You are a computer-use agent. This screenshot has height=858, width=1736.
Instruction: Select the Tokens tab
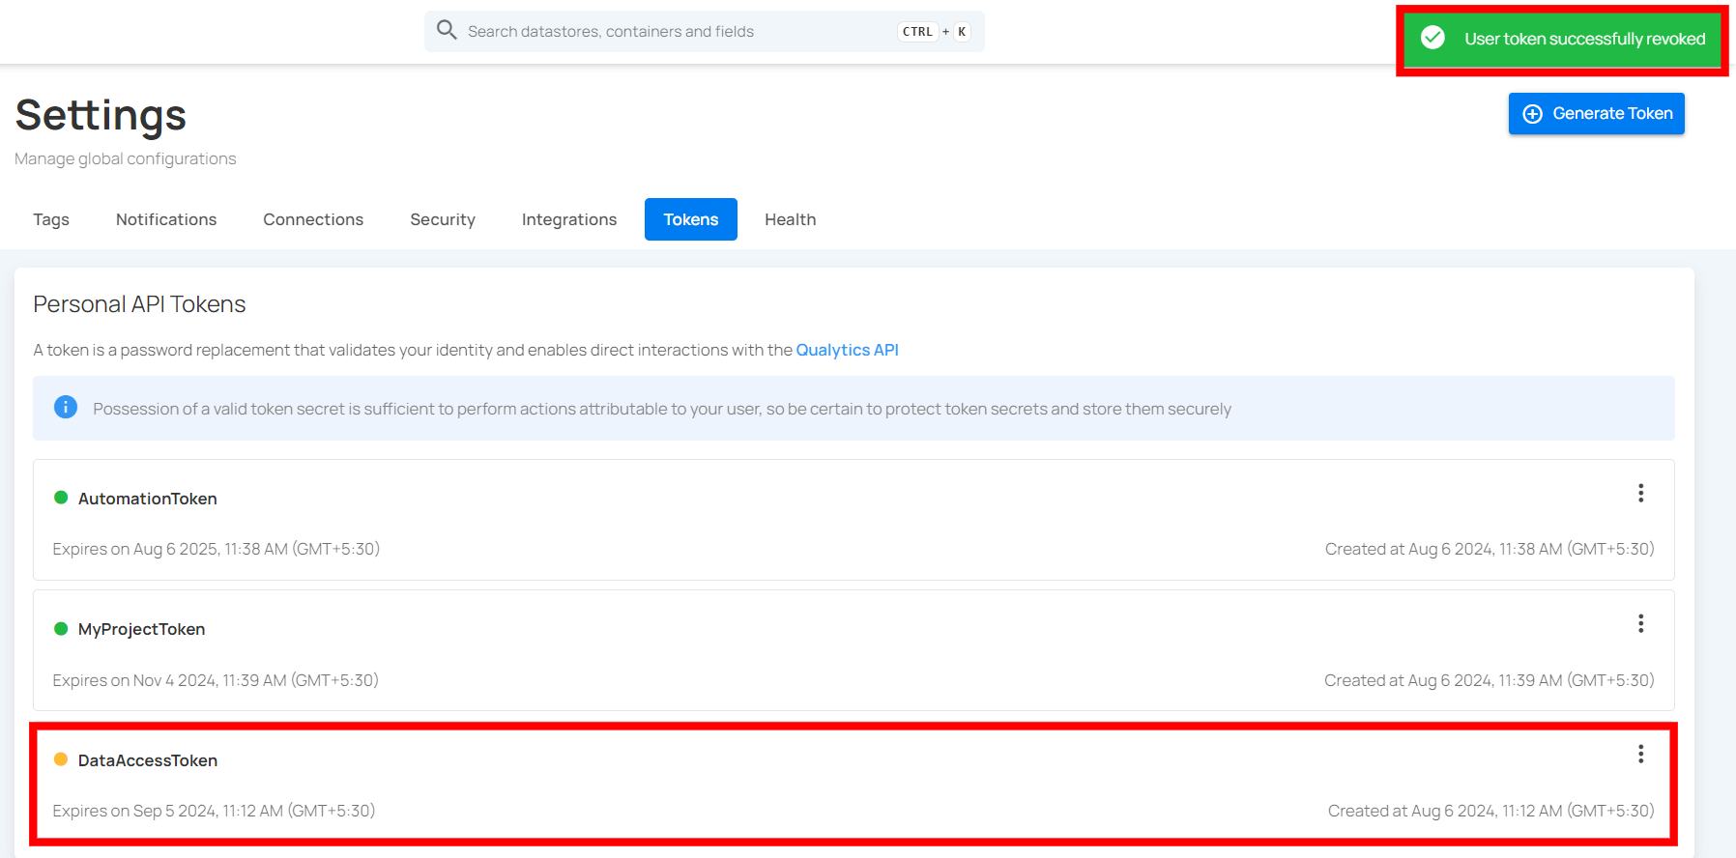point(691,219)
